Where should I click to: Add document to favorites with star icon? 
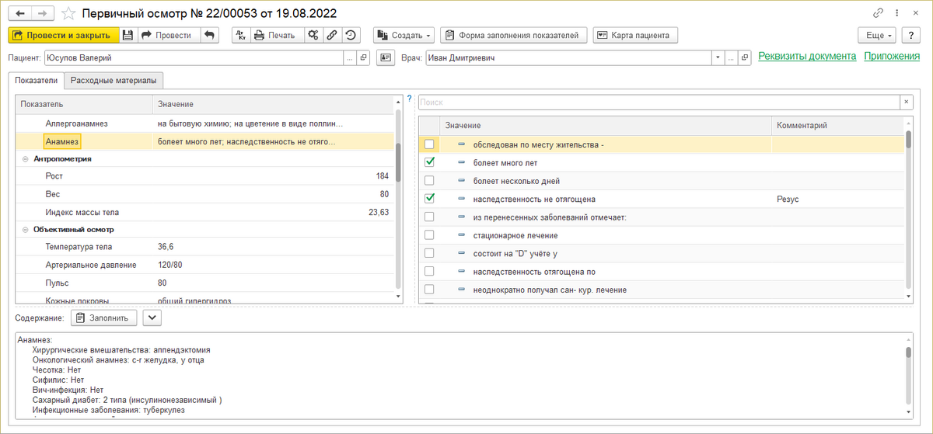click(x=68, y=13)
